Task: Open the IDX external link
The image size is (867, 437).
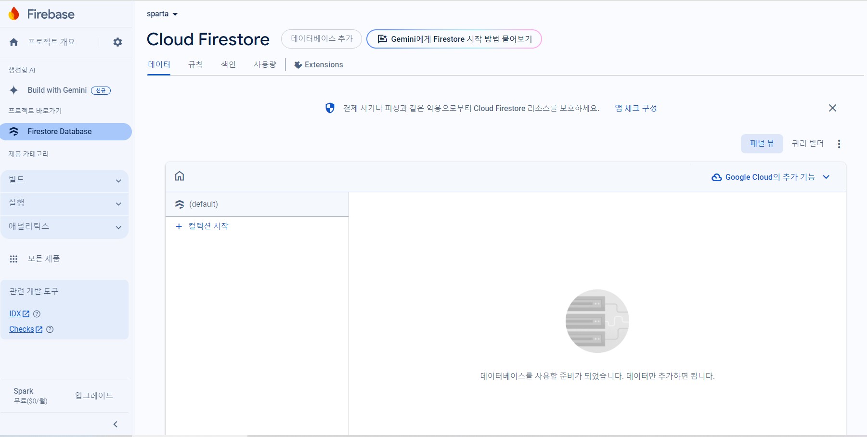Action: [x=19, y=314]
